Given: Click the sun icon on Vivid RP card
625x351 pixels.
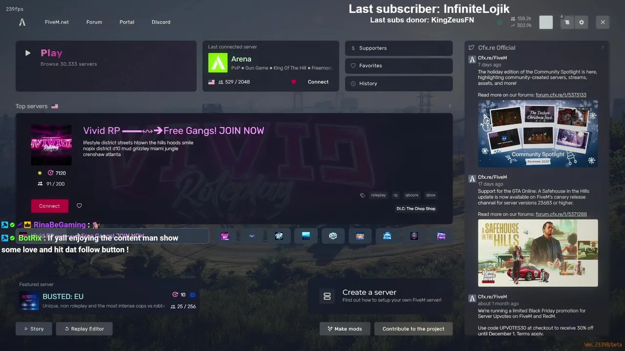Looking at the screenshot, I should (40, 173).
